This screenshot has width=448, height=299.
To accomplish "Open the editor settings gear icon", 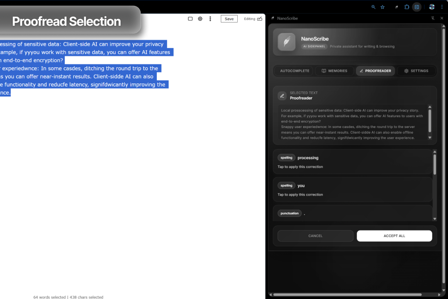I will pyautogui.click(x=200, y=19).
